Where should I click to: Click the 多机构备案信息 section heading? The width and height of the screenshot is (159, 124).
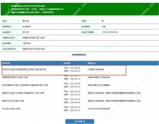(x=79, y=55)
